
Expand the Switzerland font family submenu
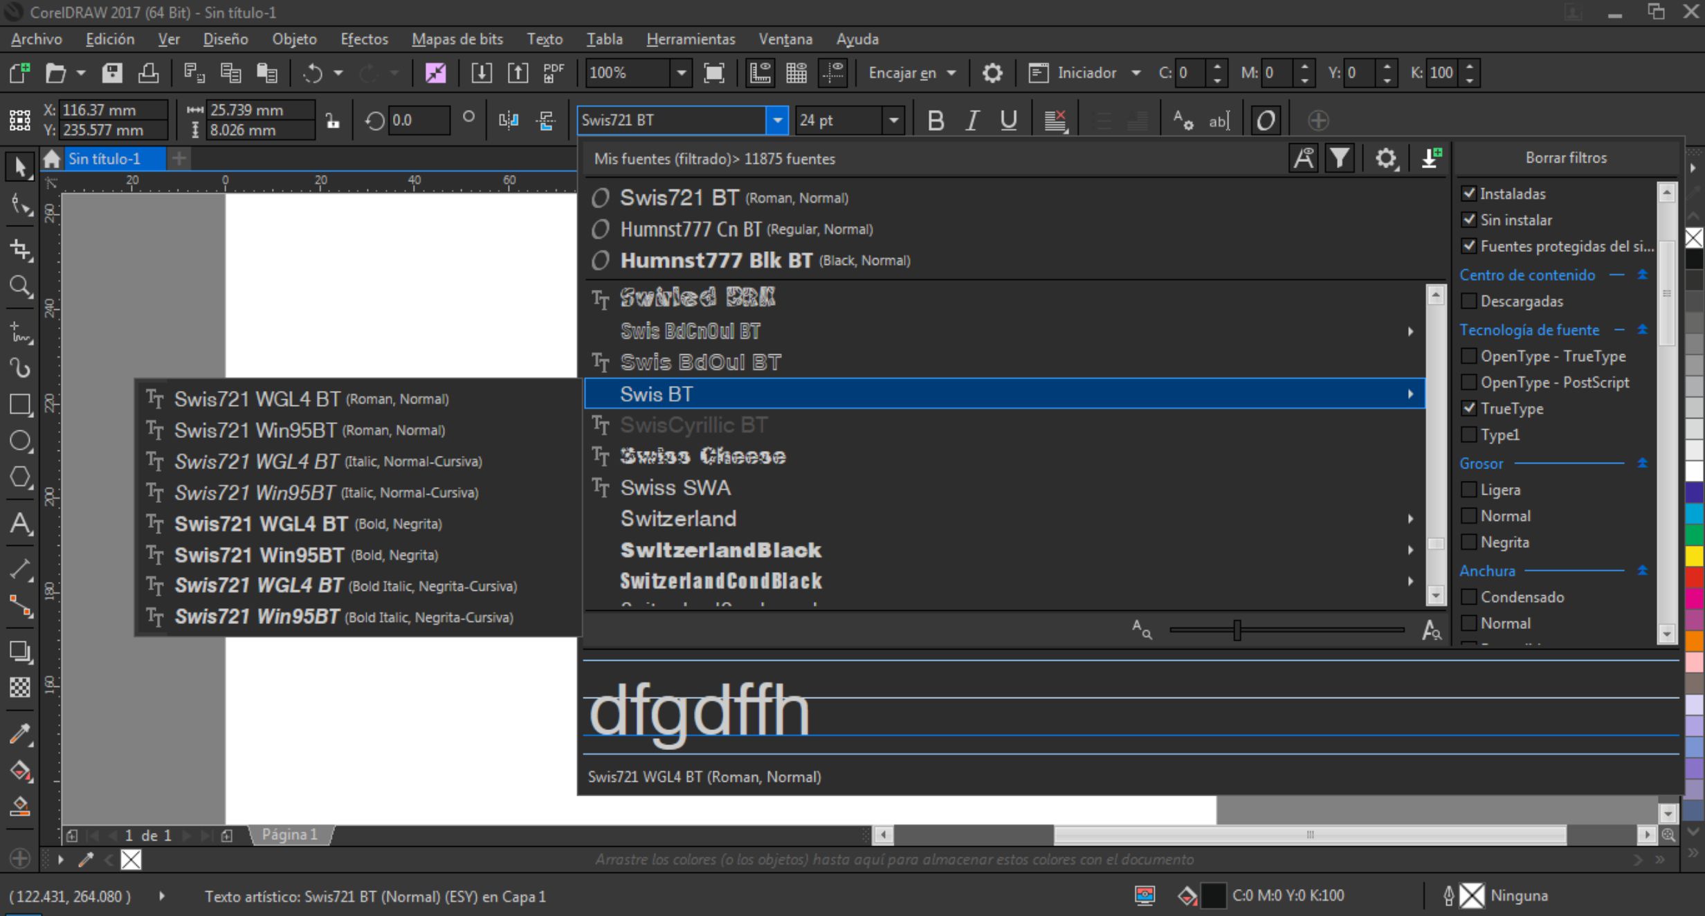(1410, 519)
